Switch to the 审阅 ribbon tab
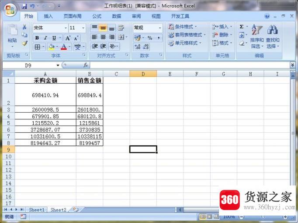Viewport: 298px width, 223px height. (136, 16)
